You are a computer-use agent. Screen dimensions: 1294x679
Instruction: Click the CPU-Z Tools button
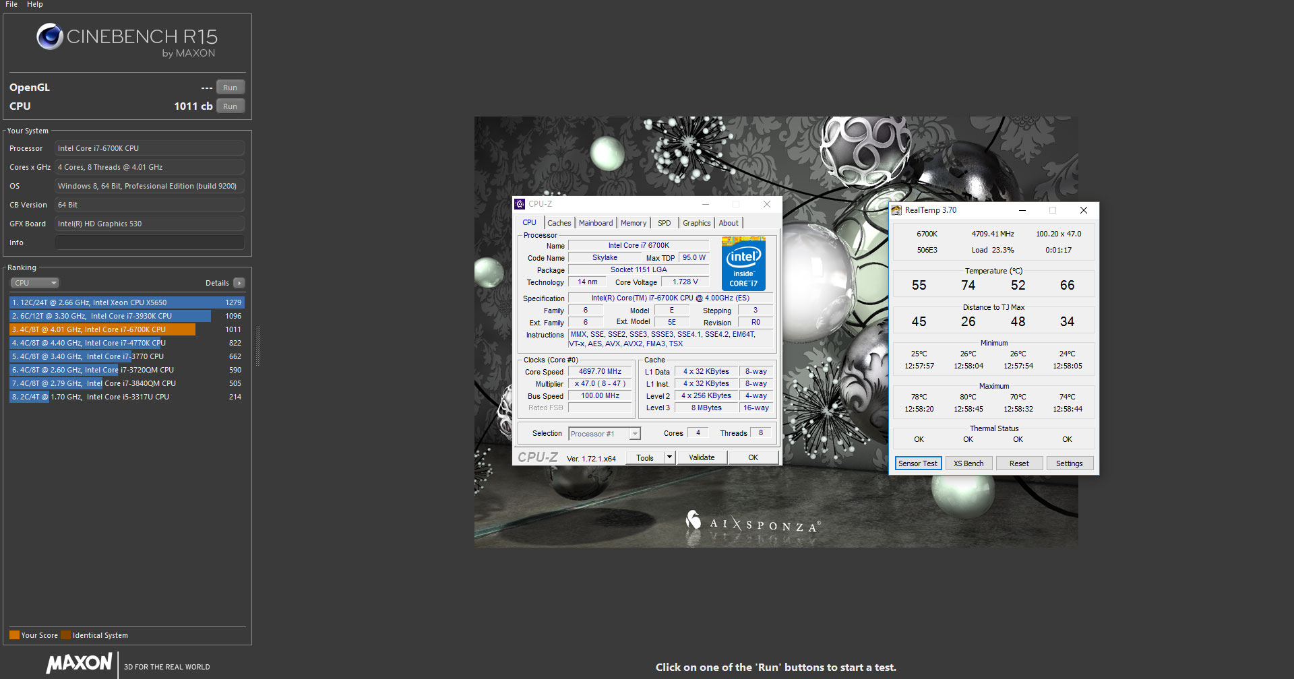click(x=645, y=458)
